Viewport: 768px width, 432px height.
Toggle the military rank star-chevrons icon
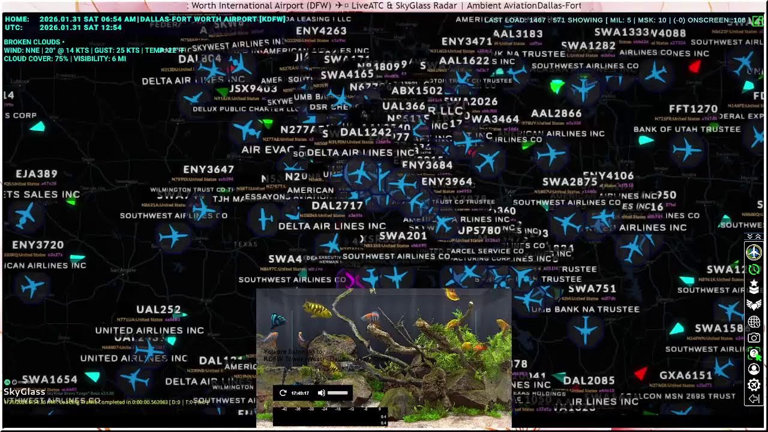pyautogui.click(x=754, y=287)
